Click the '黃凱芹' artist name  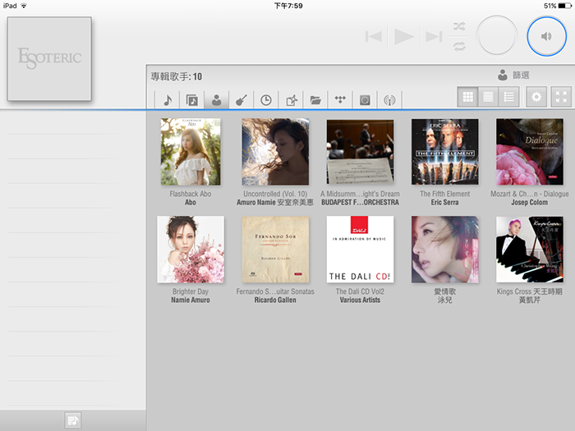click(530, 300)
